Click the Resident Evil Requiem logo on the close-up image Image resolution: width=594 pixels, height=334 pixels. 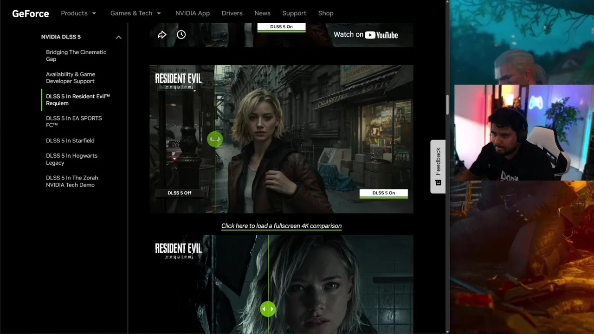179,250
